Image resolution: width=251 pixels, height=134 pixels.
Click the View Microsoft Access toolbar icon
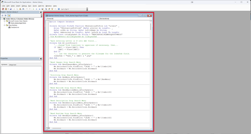pos(3,9)
